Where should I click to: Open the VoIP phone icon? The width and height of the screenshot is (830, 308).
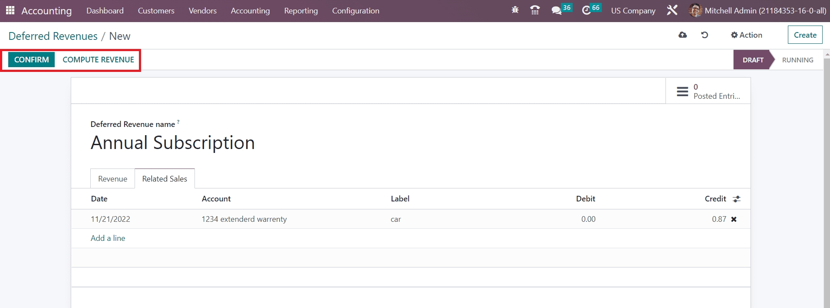[535, 10]
